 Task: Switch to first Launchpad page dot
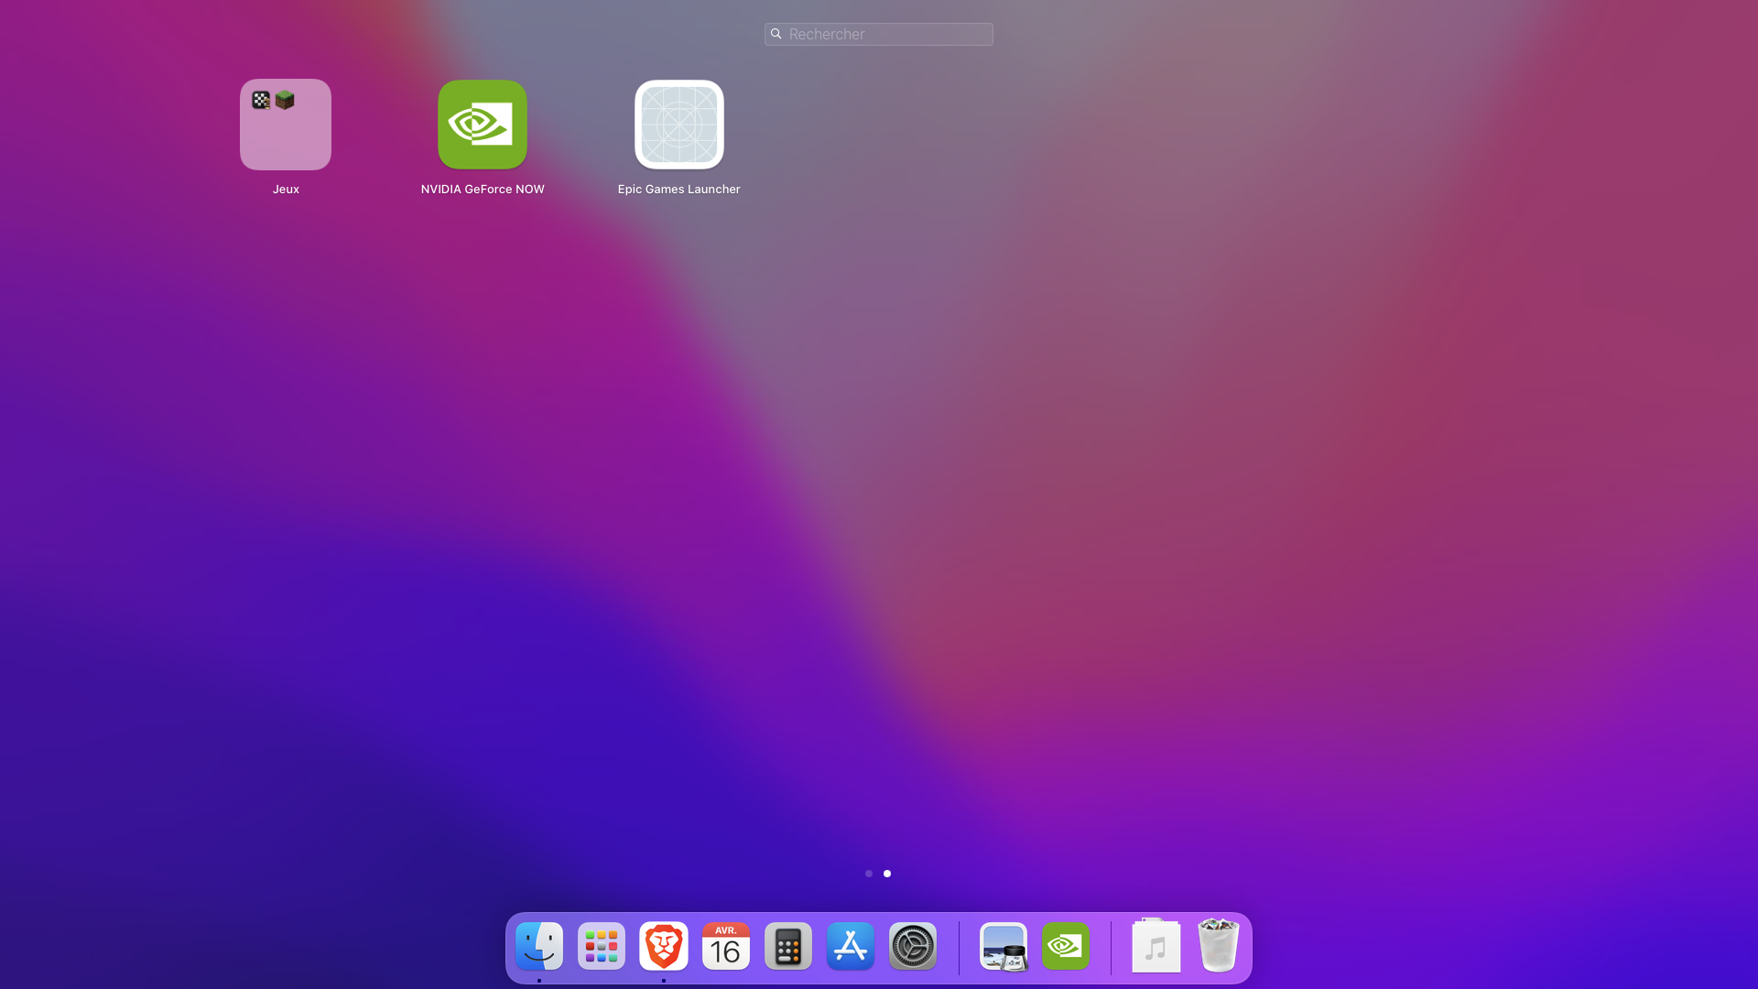(869, 874)
